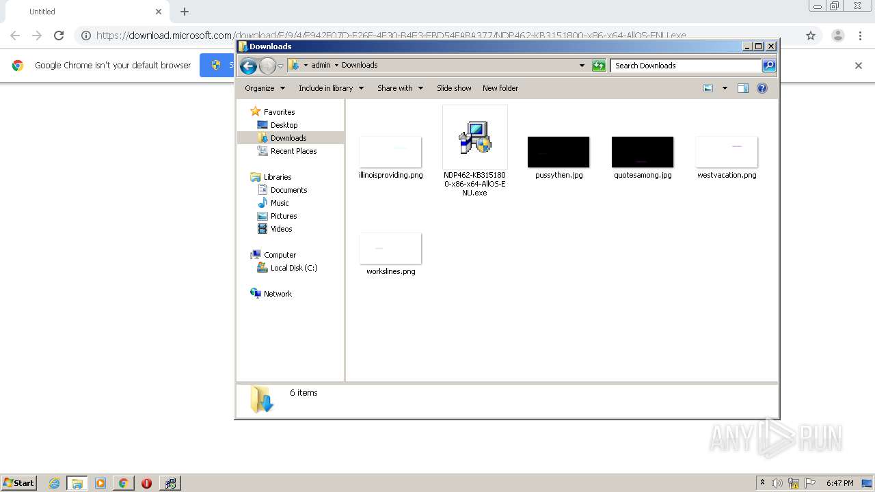875x492 pixels.
Task: Click inside the Search Downloads field
Action: (686, 66)
